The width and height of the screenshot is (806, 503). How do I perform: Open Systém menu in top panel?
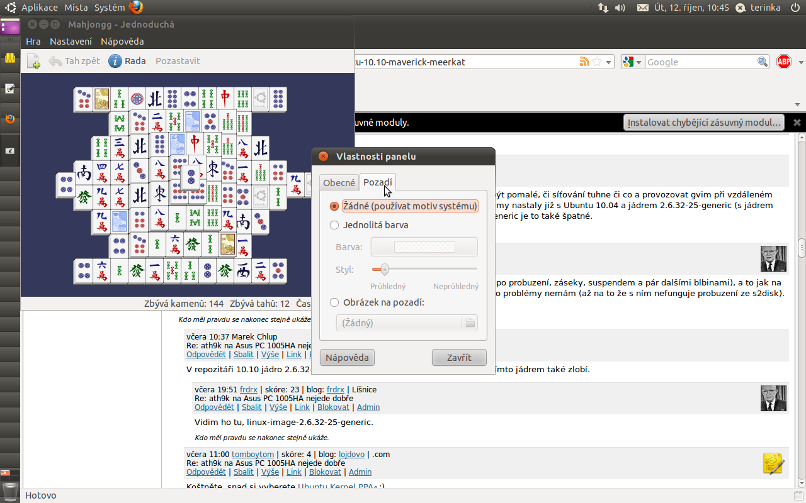pos(110,8)
